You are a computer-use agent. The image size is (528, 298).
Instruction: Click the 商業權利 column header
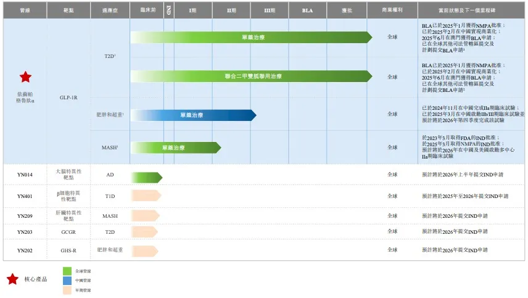point(392,10)
